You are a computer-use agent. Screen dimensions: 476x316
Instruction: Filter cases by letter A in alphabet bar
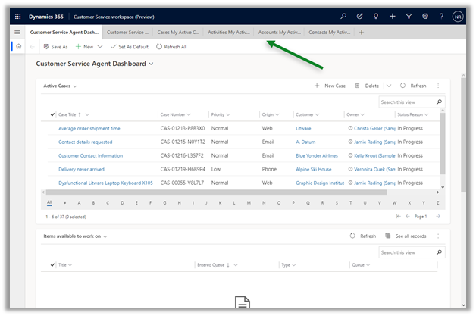coord(80,203)
